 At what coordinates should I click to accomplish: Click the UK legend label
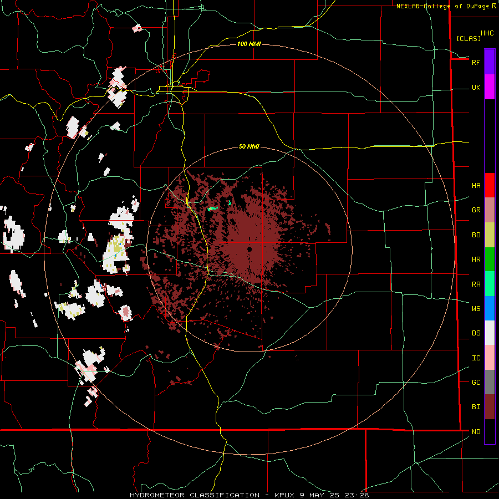pos(476,88)
